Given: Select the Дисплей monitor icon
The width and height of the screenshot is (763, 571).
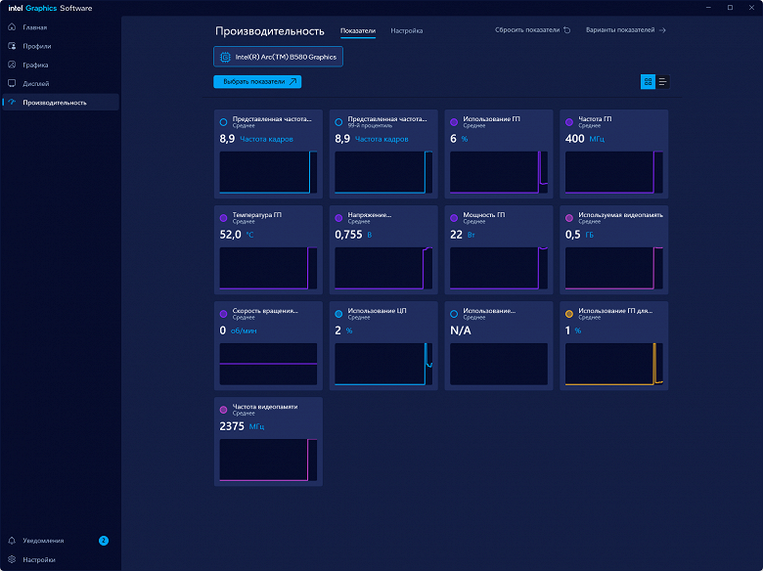Looking at the screenshot, I should [x=12, y=83].
